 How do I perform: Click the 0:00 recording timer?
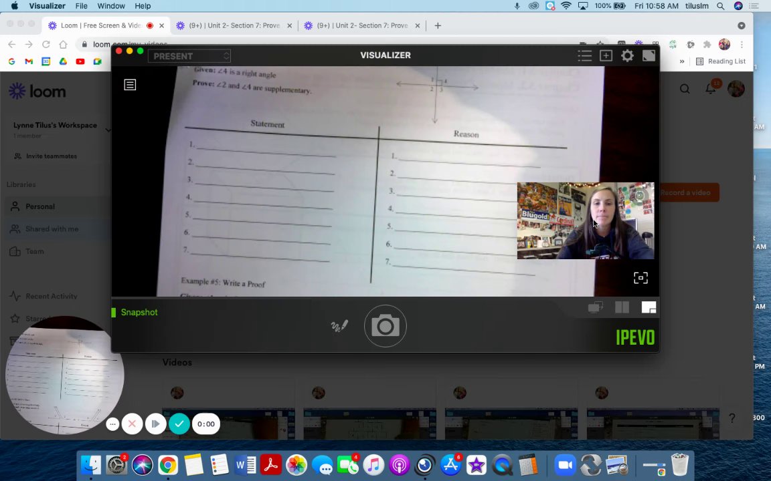(x=206, y=424)
